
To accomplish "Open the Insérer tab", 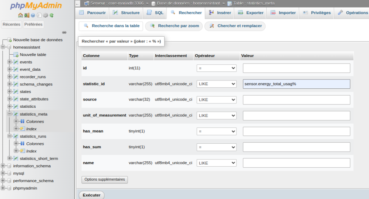I will 219,13.
